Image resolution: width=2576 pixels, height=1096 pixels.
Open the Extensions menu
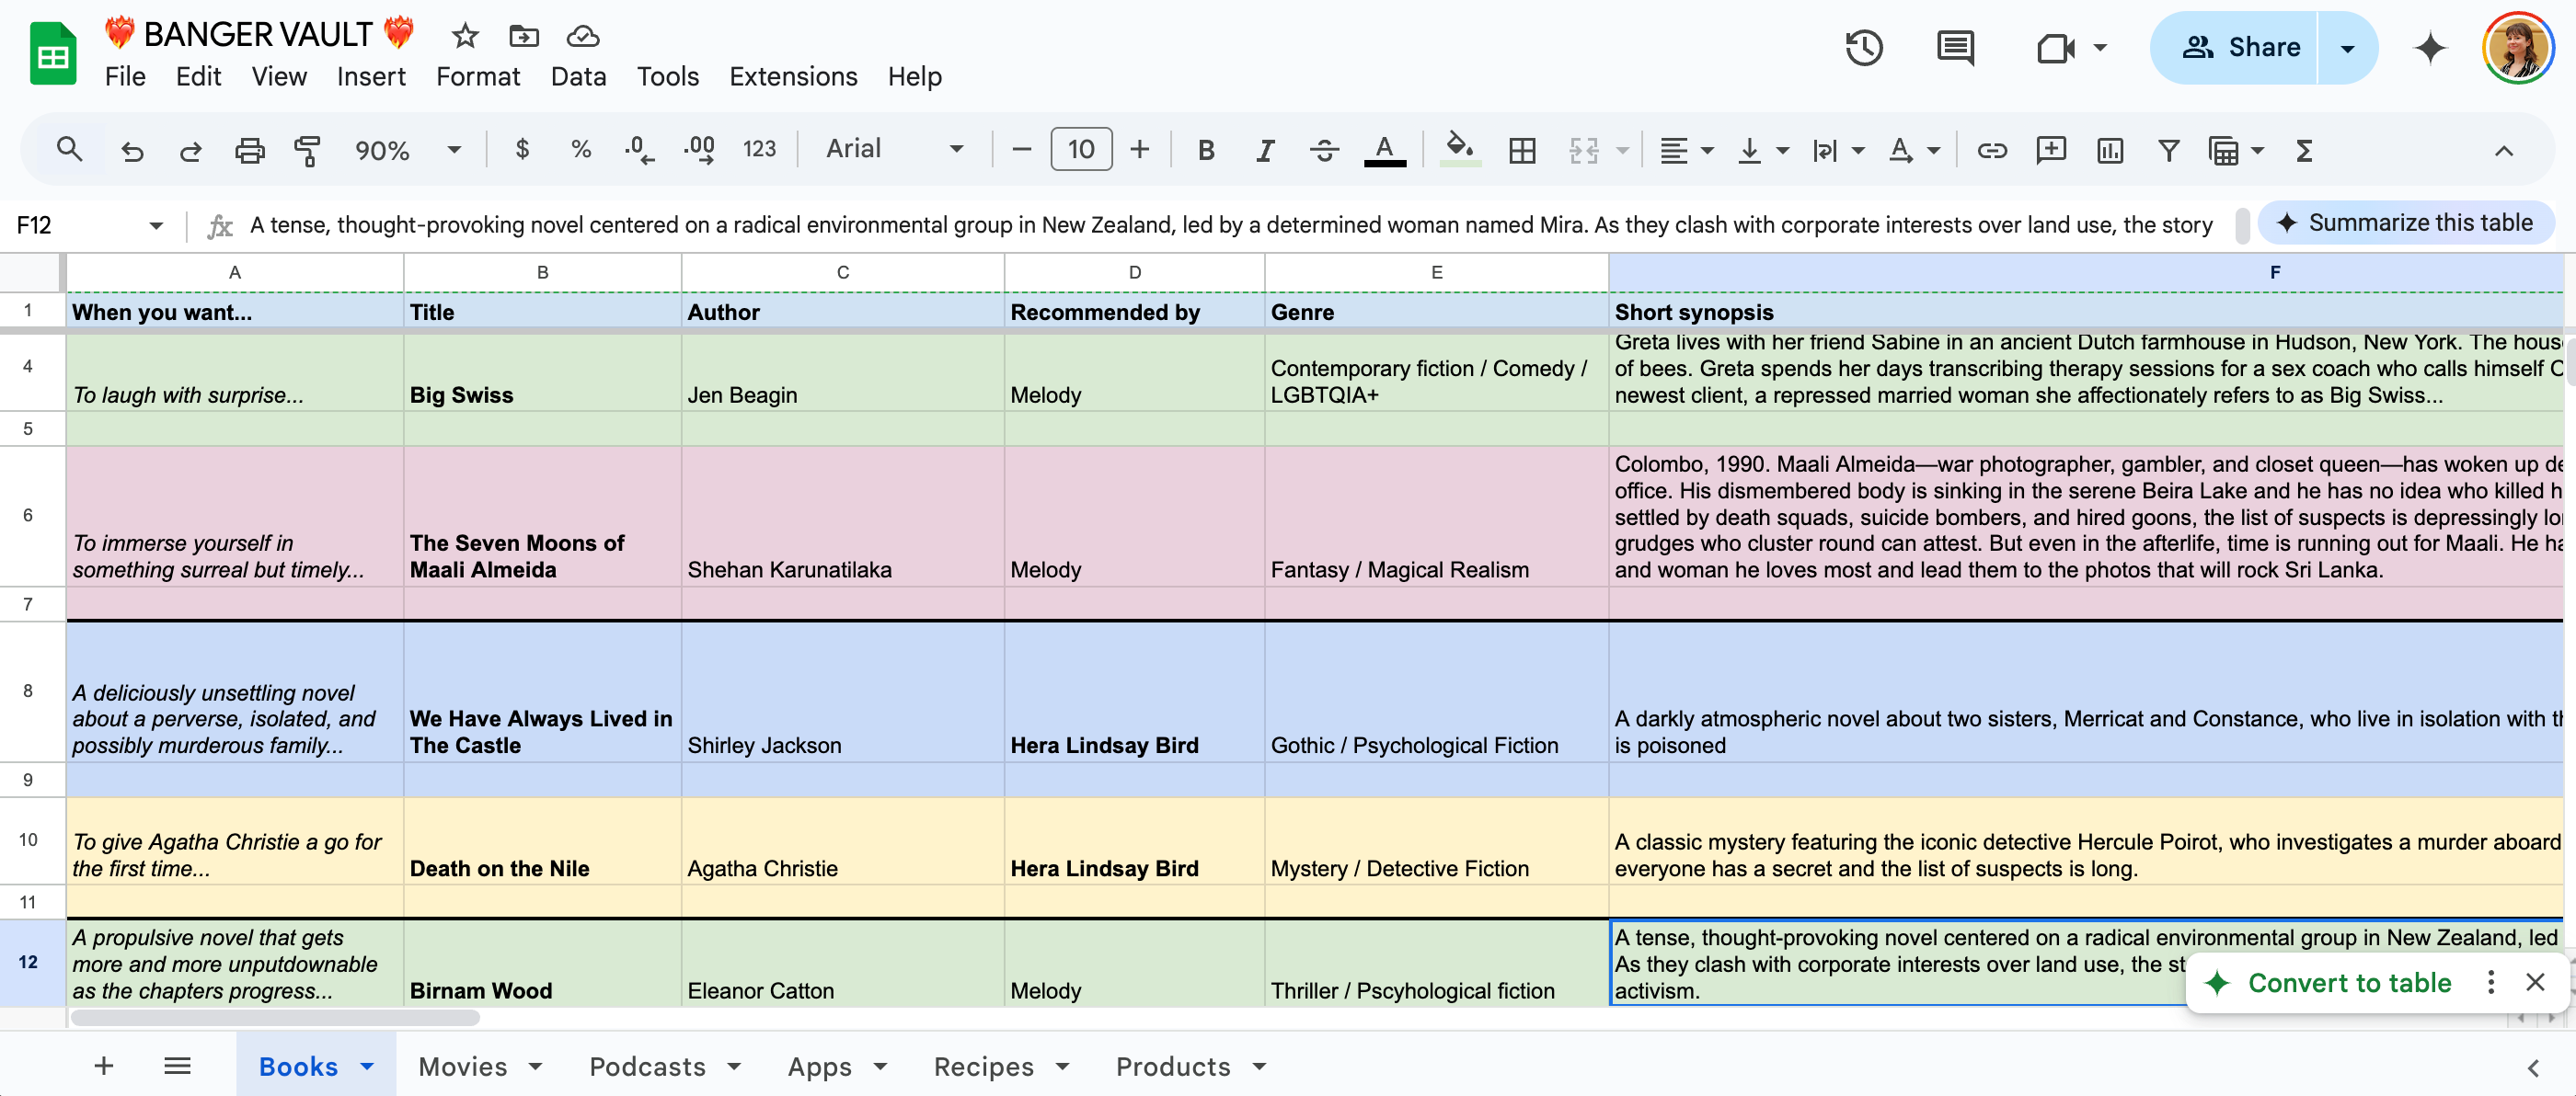coord(792,77)
